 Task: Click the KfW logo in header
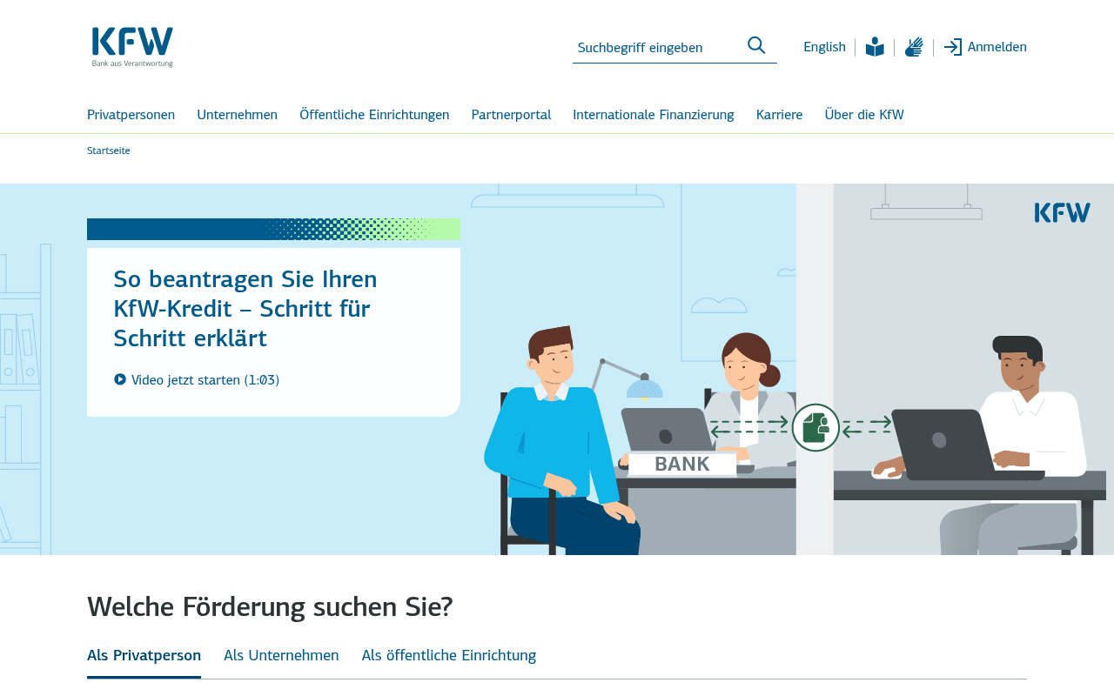click(x=132, y=47)
